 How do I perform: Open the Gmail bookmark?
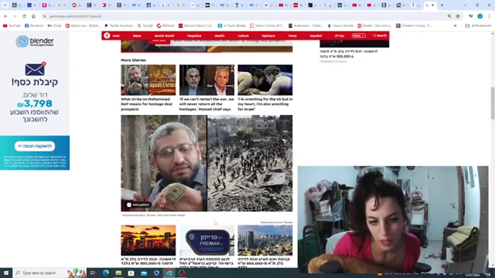55,25
